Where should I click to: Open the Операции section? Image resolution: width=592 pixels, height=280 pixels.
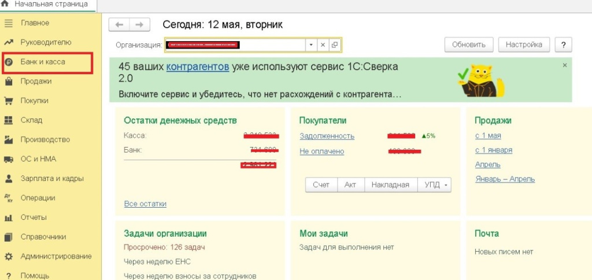tap(38, 198)
